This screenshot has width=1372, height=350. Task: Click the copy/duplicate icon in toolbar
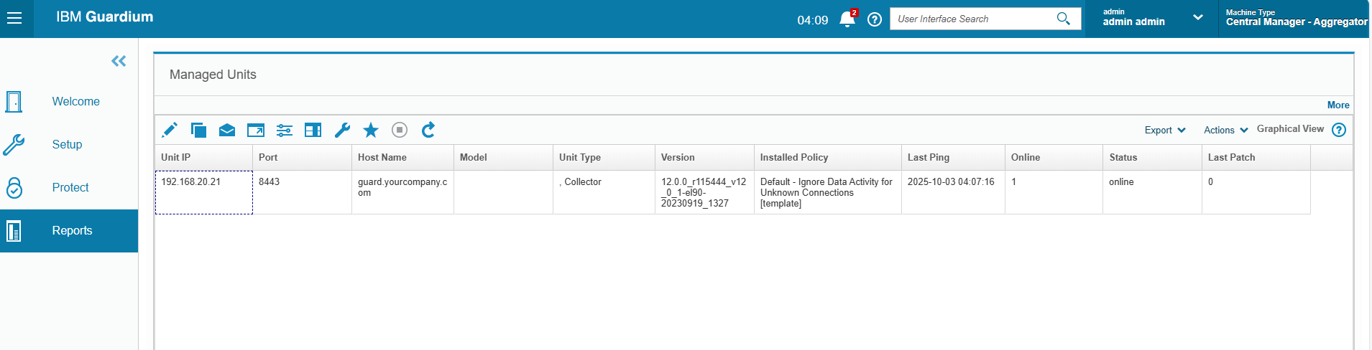(198, 130)
